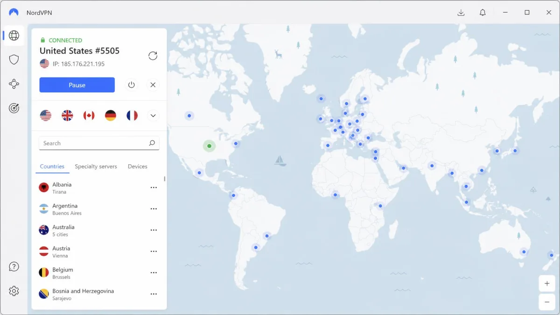Quick connect to United States flag
The image size is (560, 315).
[x=46, y=116]
